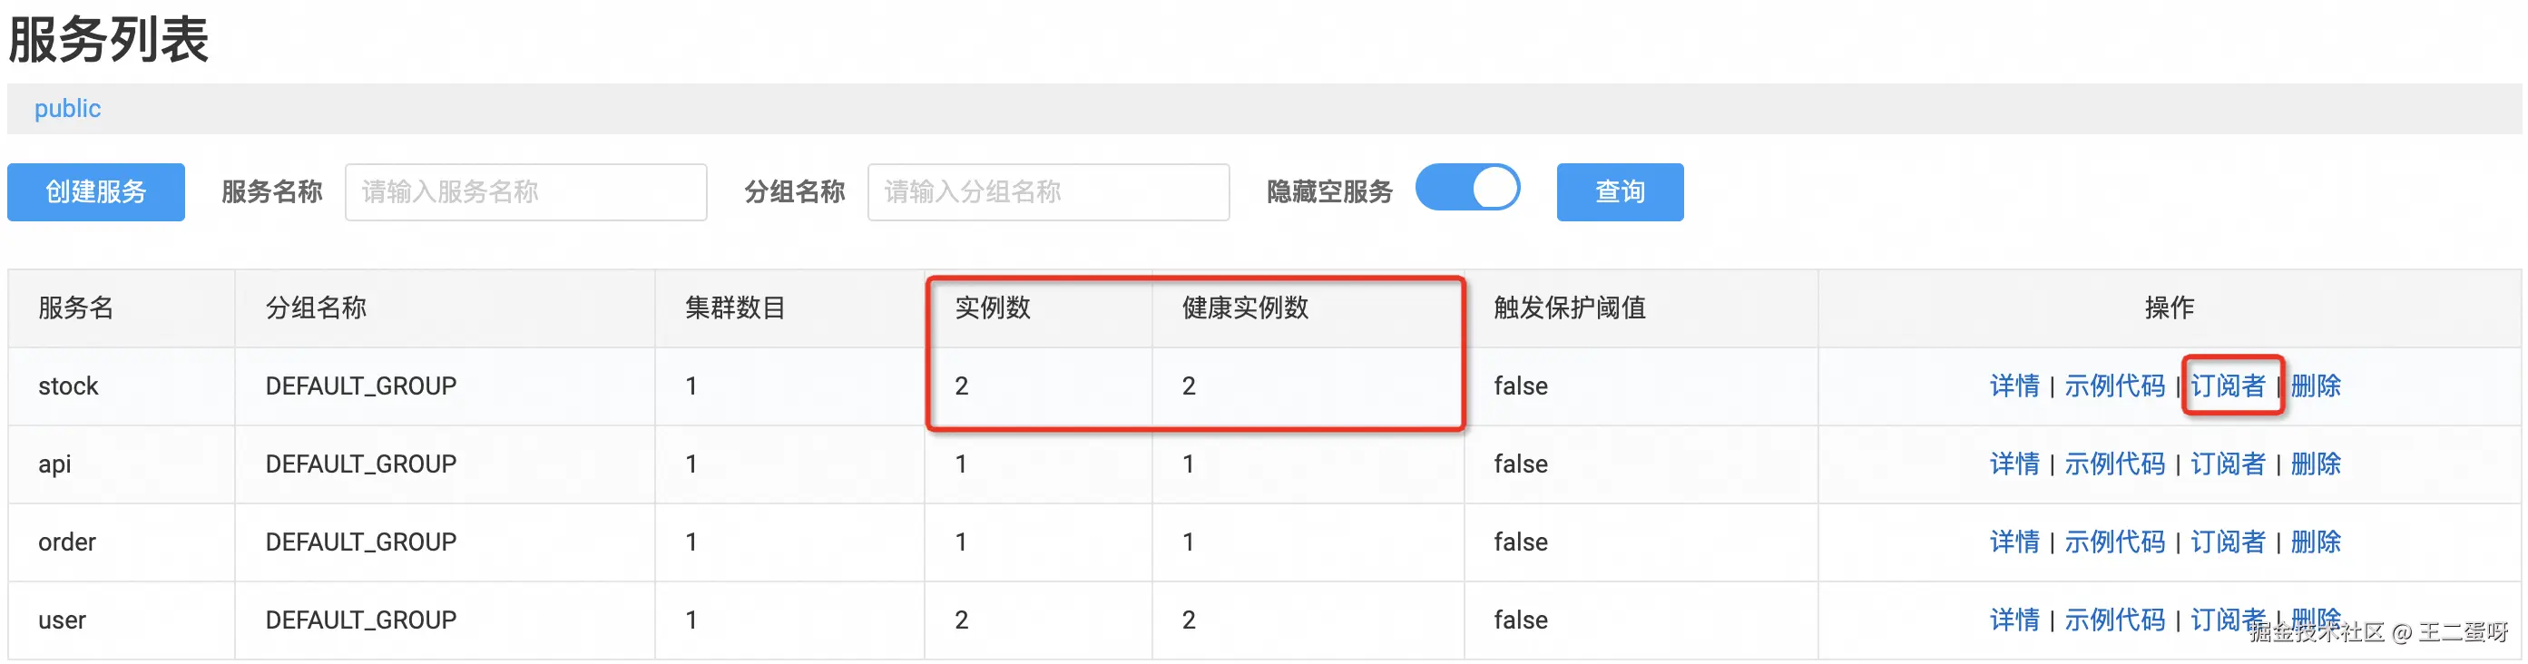Image resolution: width=2528 pixels, height=664 pixels.
Task: Open 详情 for the stock service
Action: (2013, 386)
